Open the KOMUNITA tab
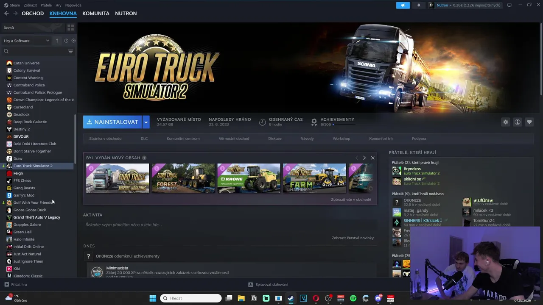 click(x=96, y=14)
